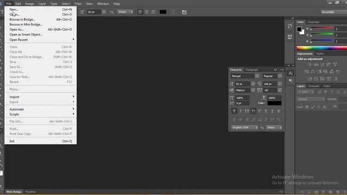Add Channel Mixer adjustment

click(332, 71)
